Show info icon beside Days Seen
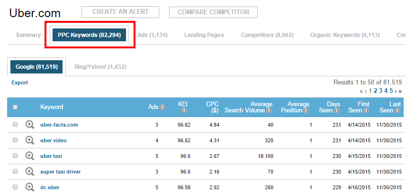 click(337, 110)
